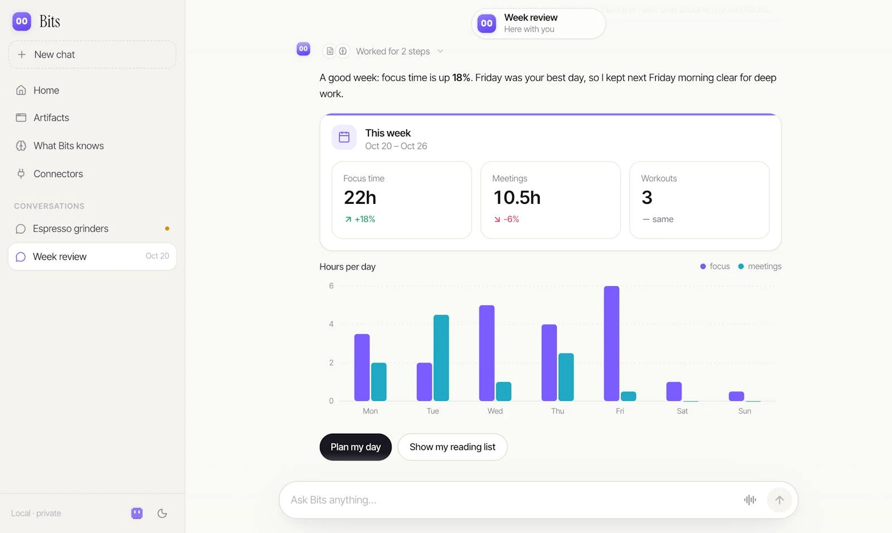Click the Bits avatar next to the response
Screen dimensions: 892x533
(303, 48)
